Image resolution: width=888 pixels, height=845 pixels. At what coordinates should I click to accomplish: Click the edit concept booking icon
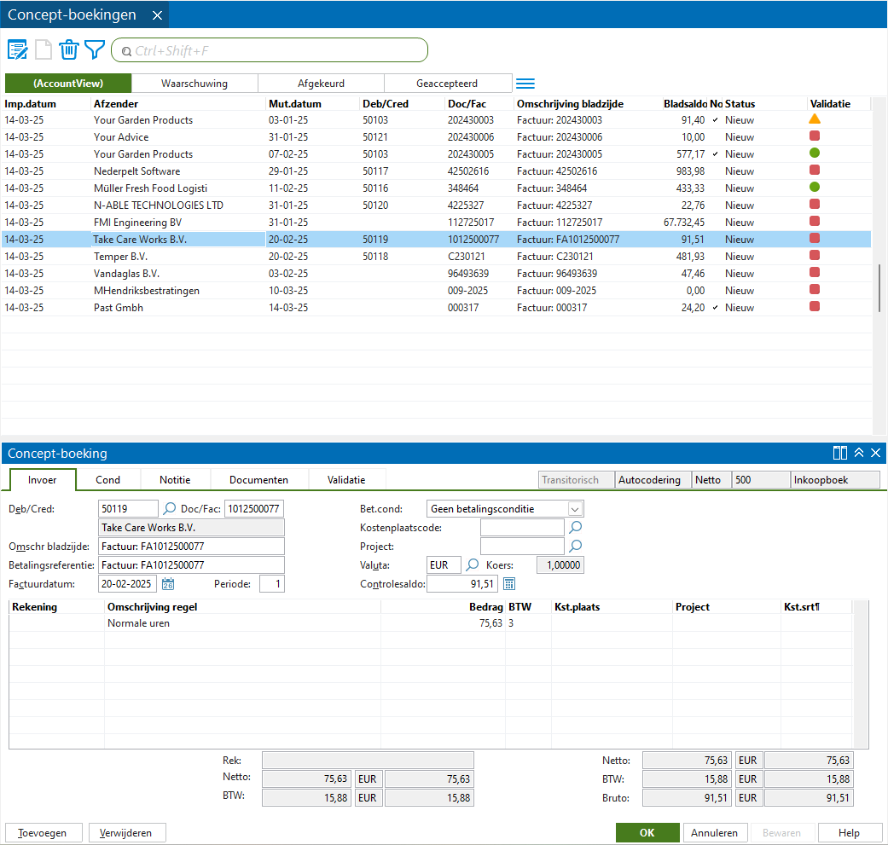coord(17,50)
